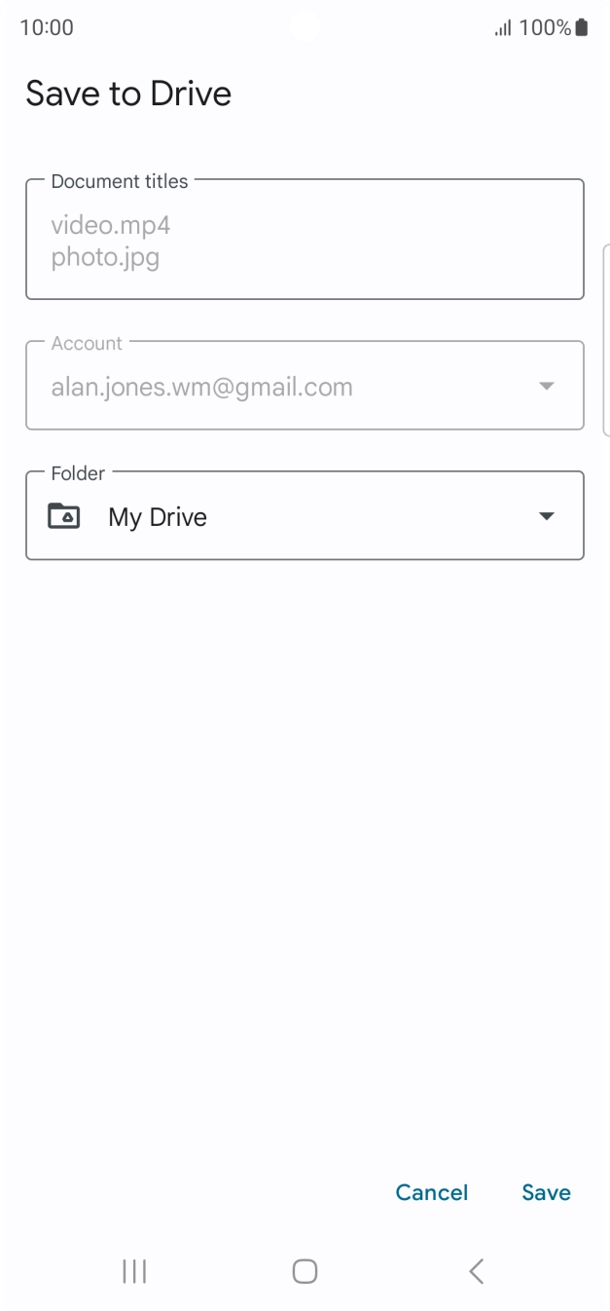This screenshot has width=610, height=1311.
Task: Edit the Document titles field
Action: (x=305, y=239)
